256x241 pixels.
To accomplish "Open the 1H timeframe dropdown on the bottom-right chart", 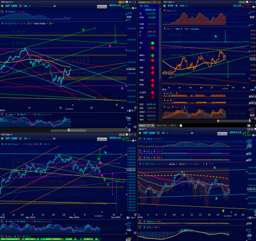I will pos(165,133).
